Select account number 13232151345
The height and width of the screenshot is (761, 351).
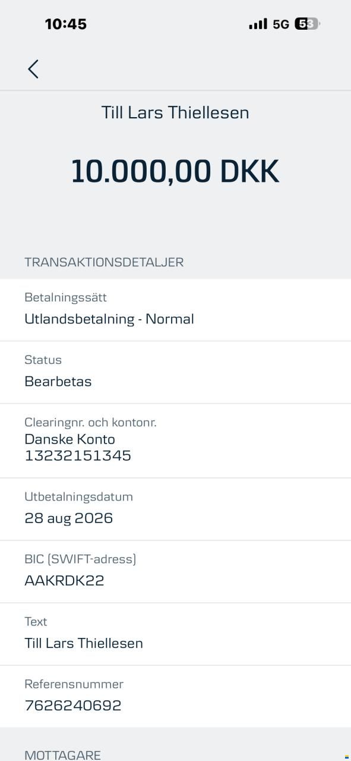click(x=78, y=456)
